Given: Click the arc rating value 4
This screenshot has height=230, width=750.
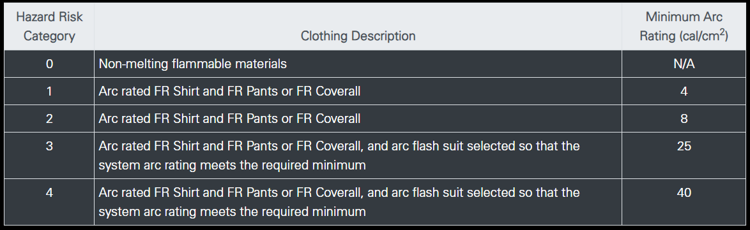Looking at the screenshot, I should point(684,91).
